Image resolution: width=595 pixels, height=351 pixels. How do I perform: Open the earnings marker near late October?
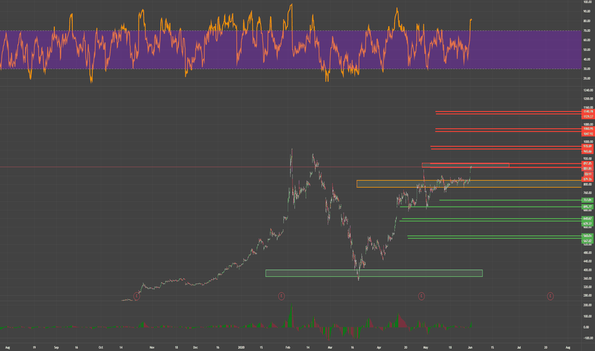coord(137,296)
